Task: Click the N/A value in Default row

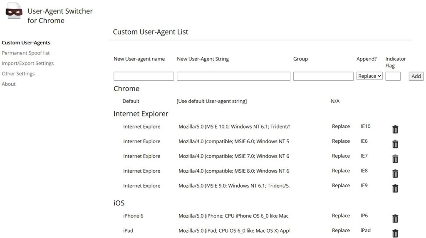Action: (x=335, y=101)
